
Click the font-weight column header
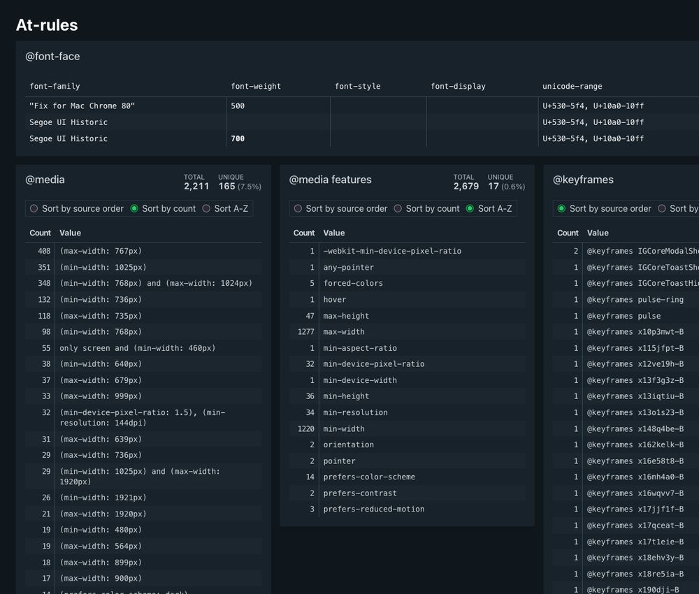click(256, 87)
